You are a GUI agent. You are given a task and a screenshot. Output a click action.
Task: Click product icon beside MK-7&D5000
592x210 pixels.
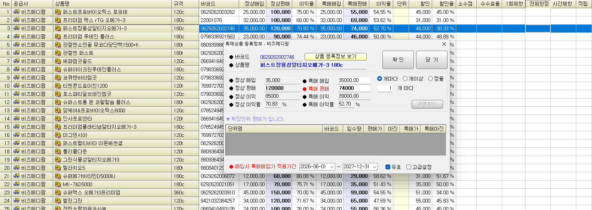tap(58, 184)
